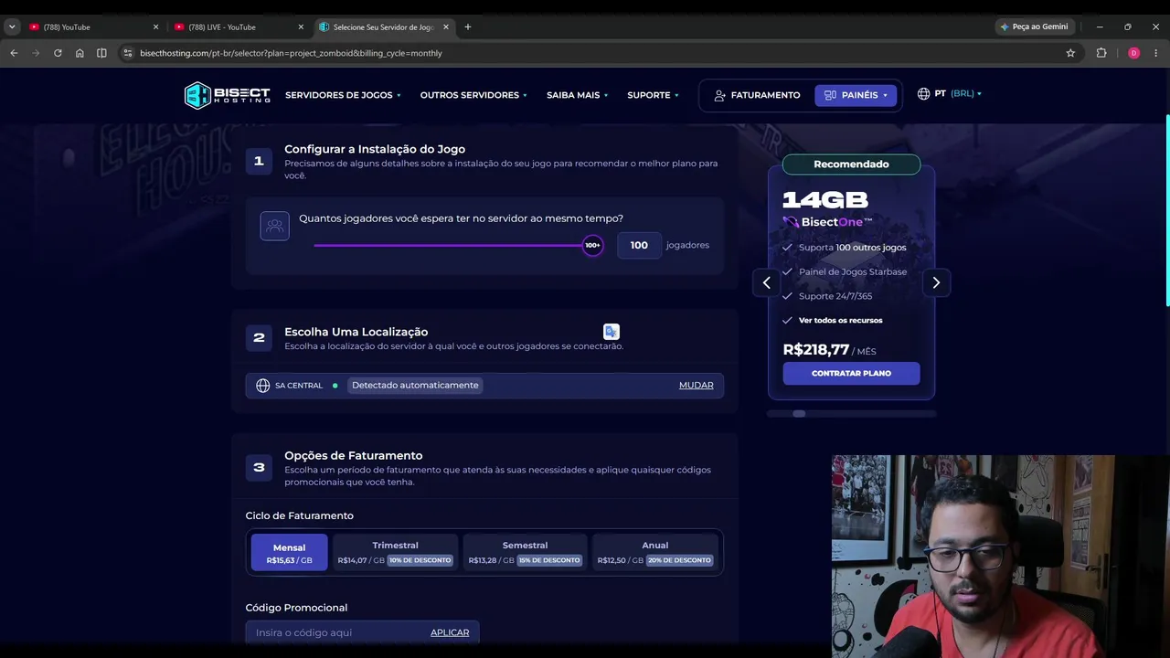Open tab search dropdown arrow

[x=12, y=27]
